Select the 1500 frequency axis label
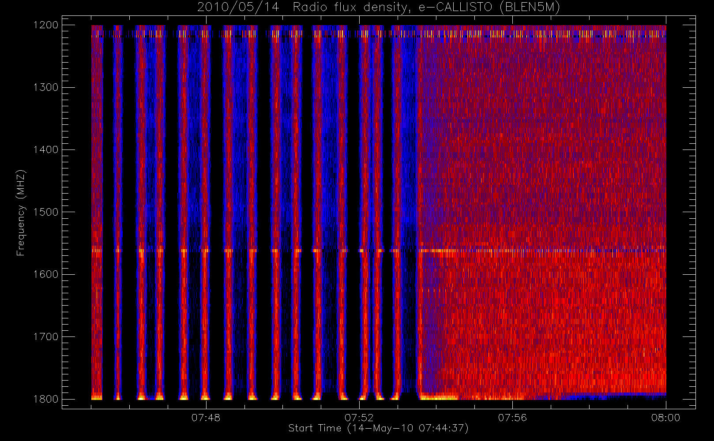The height and width of the screenshot is (441, 714). click(x=46, y=212)
